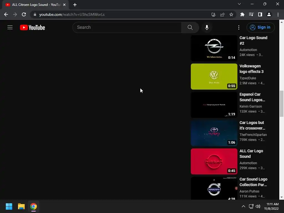
Task: Go back with browser back arrow
Action: point(6,14)
